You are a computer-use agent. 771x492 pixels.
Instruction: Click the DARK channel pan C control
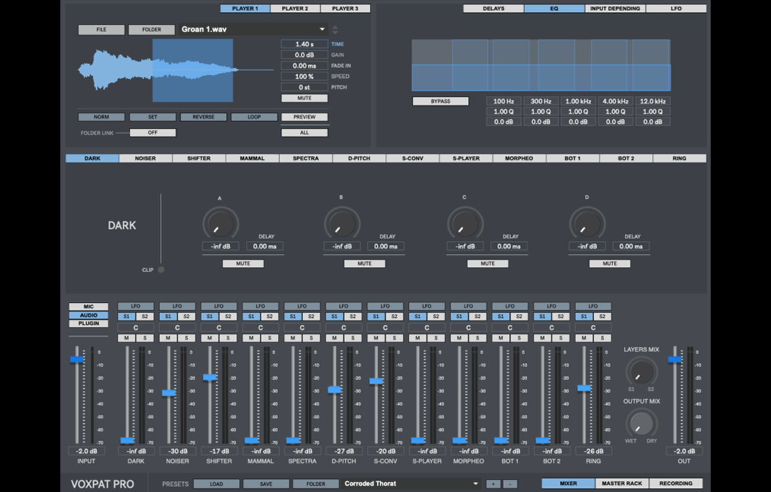136,327
